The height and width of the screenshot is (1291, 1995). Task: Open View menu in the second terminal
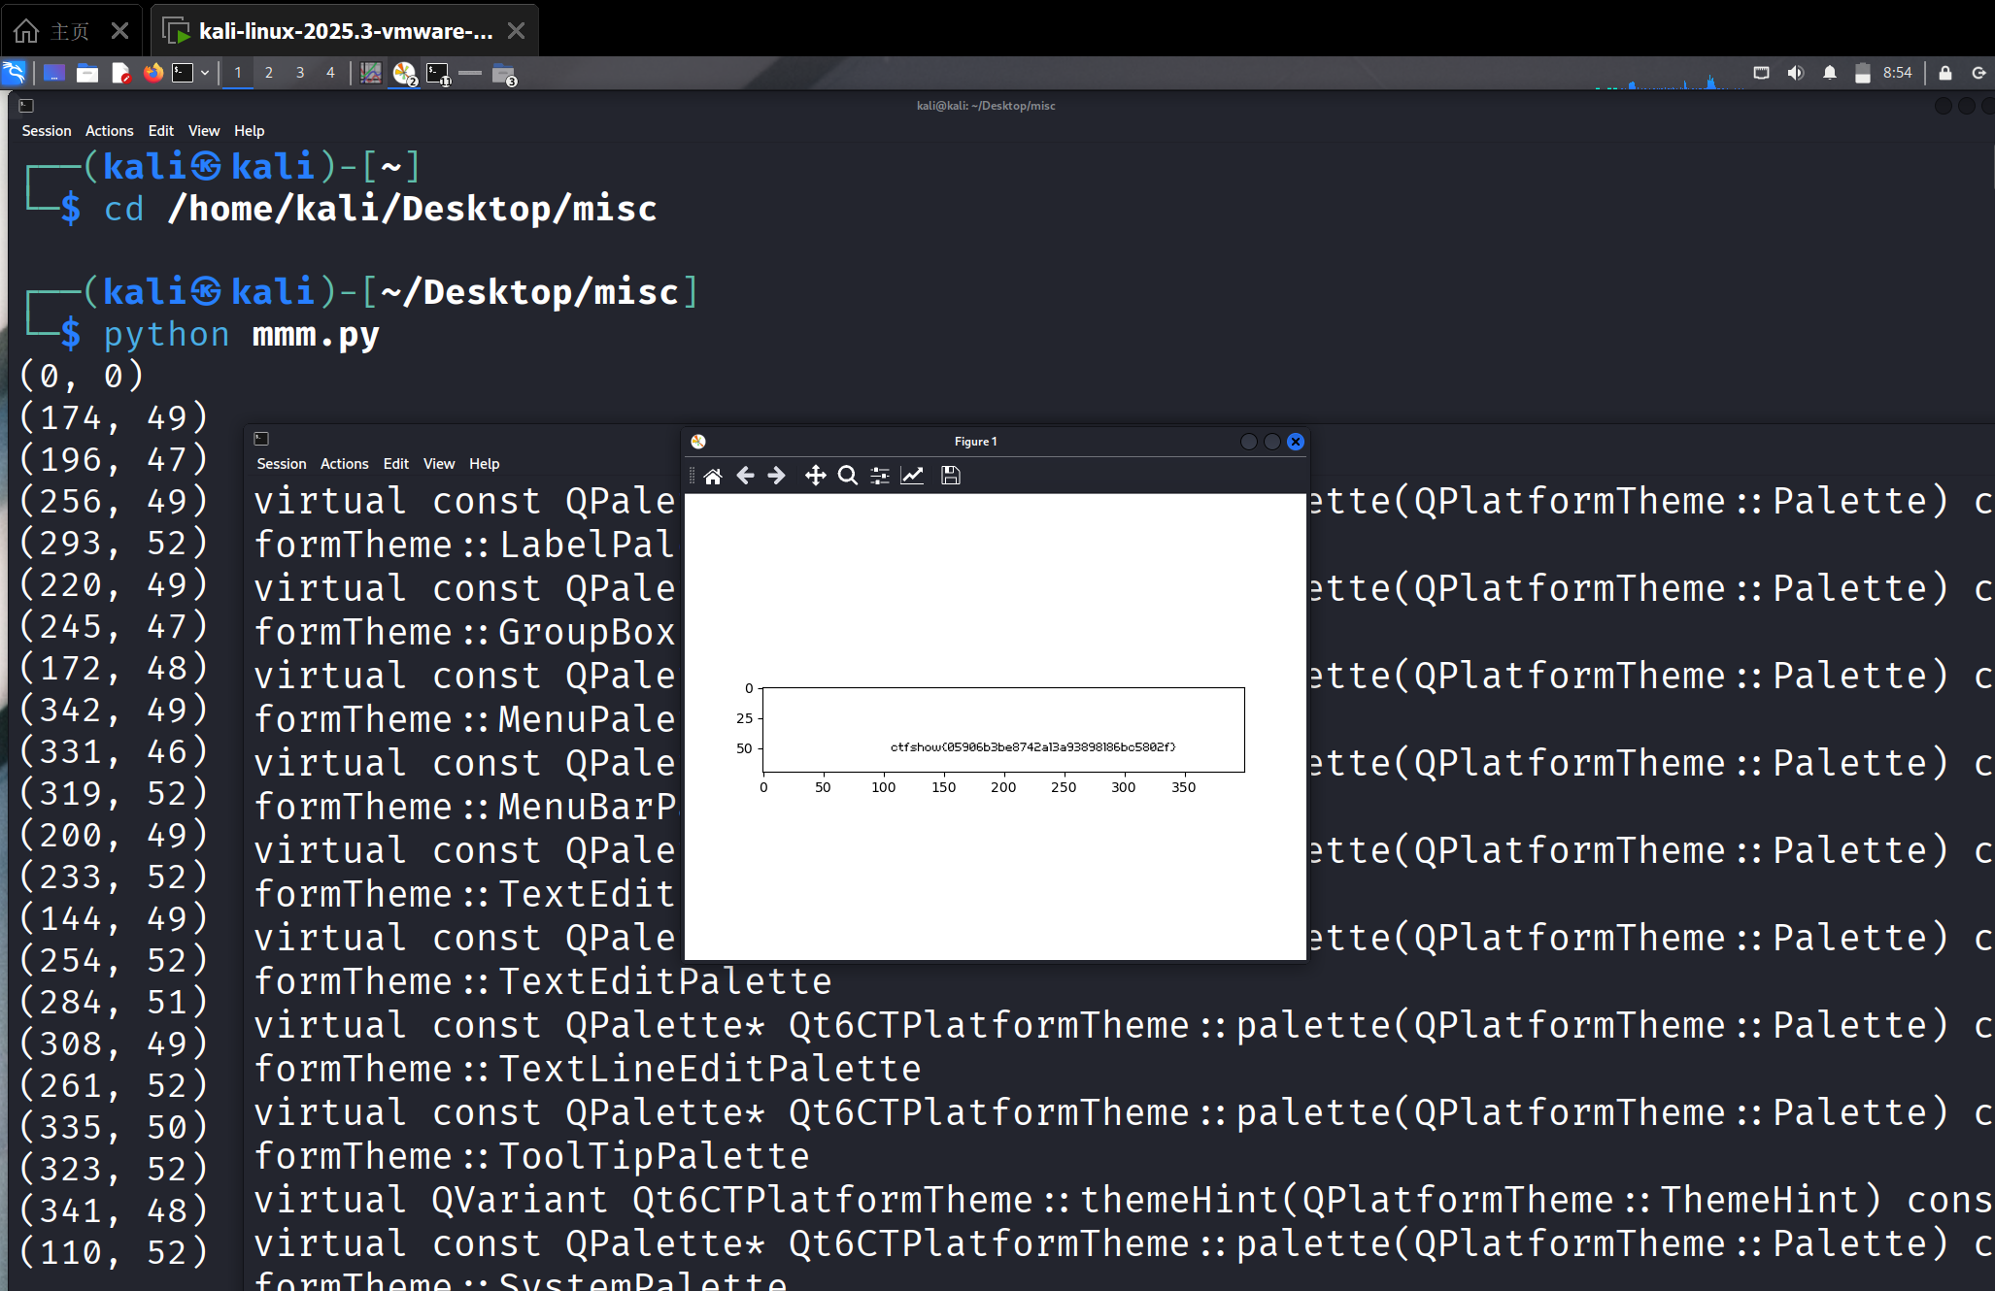439,464
